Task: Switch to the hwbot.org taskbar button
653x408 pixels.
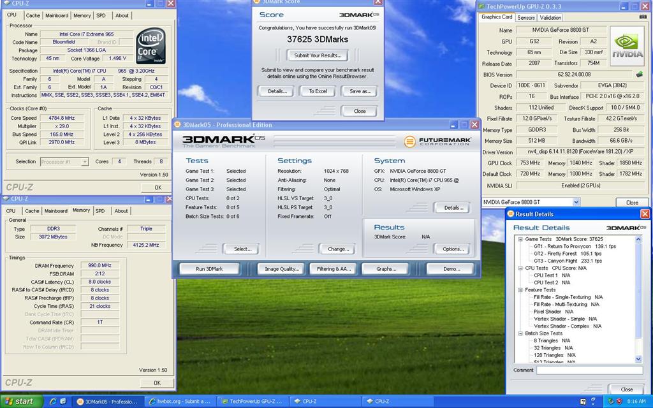Action: click(182, 402)
